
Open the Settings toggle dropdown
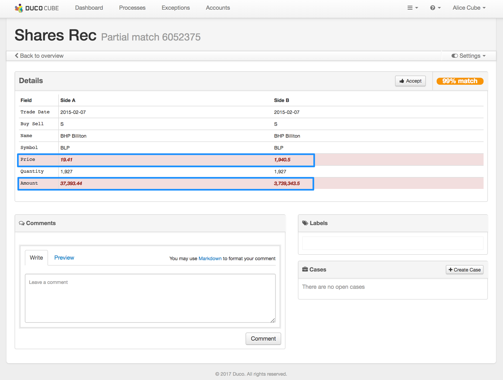coord(468,56)
